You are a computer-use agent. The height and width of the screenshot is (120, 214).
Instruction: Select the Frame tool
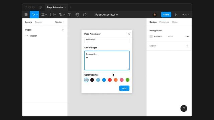43,15
